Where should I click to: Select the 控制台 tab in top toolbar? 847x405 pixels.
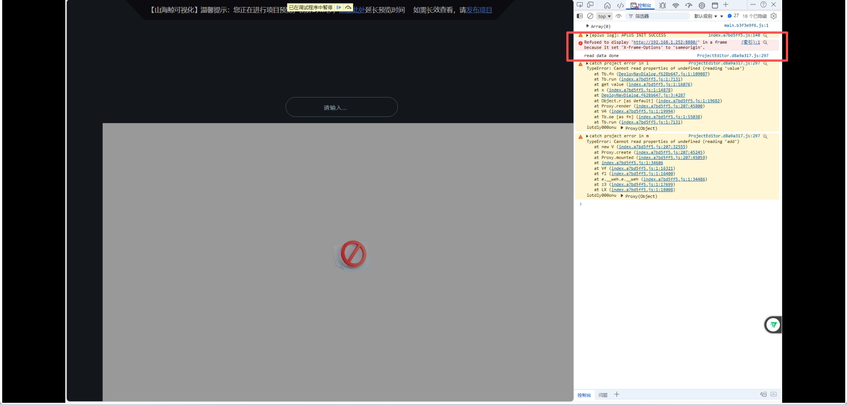tap(641, 5)
